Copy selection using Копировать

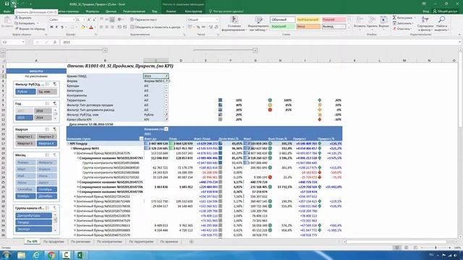[25, 23]
